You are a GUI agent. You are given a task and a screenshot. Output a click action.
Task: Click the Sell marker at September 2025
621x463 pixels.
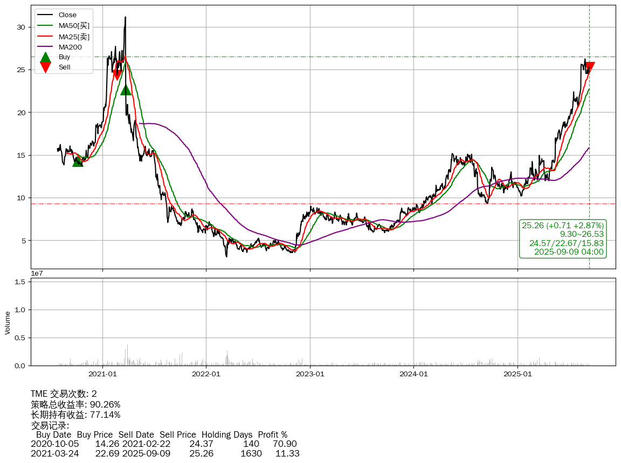[589, 67]
